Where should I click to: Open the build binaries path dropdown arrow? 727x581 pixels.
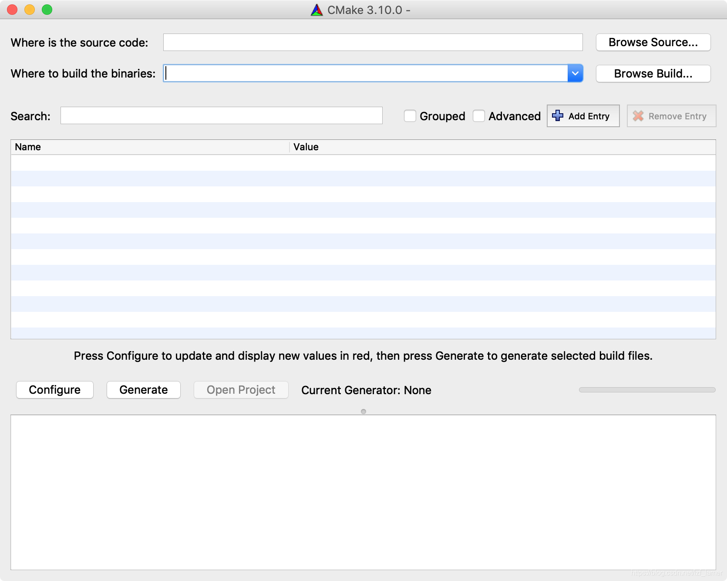[575, 73]
